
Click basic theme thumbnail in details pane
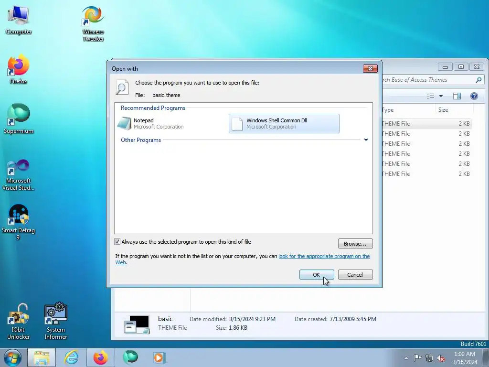point(137,324)
